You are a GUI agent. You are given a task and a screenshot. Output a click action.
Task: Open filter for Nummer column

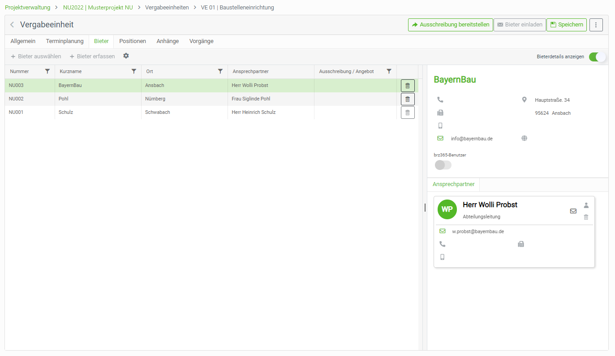(47, 71)
